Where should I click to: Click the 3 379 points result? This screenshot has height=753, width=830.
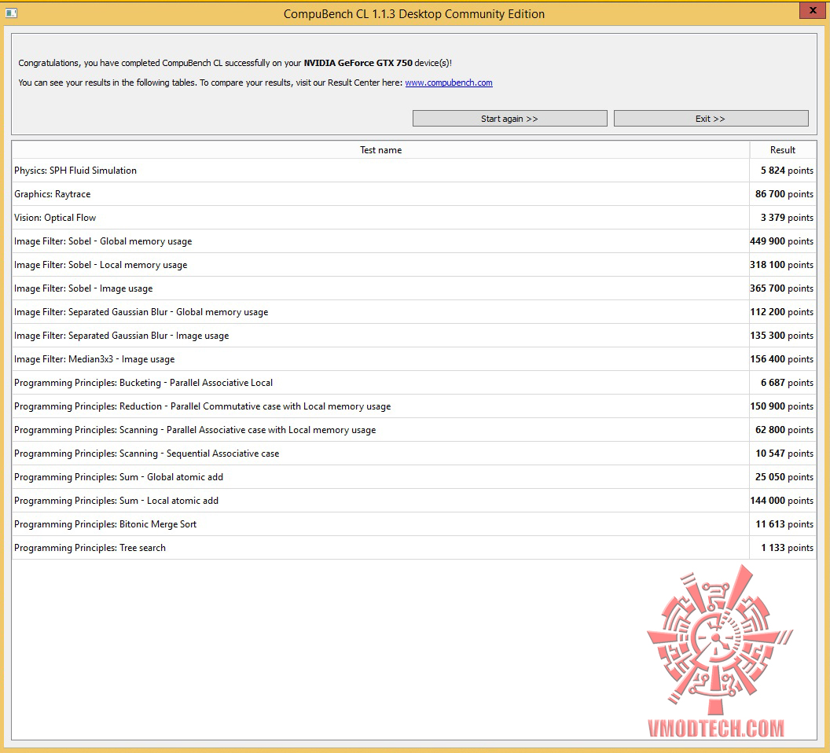(x=787, y=218)
